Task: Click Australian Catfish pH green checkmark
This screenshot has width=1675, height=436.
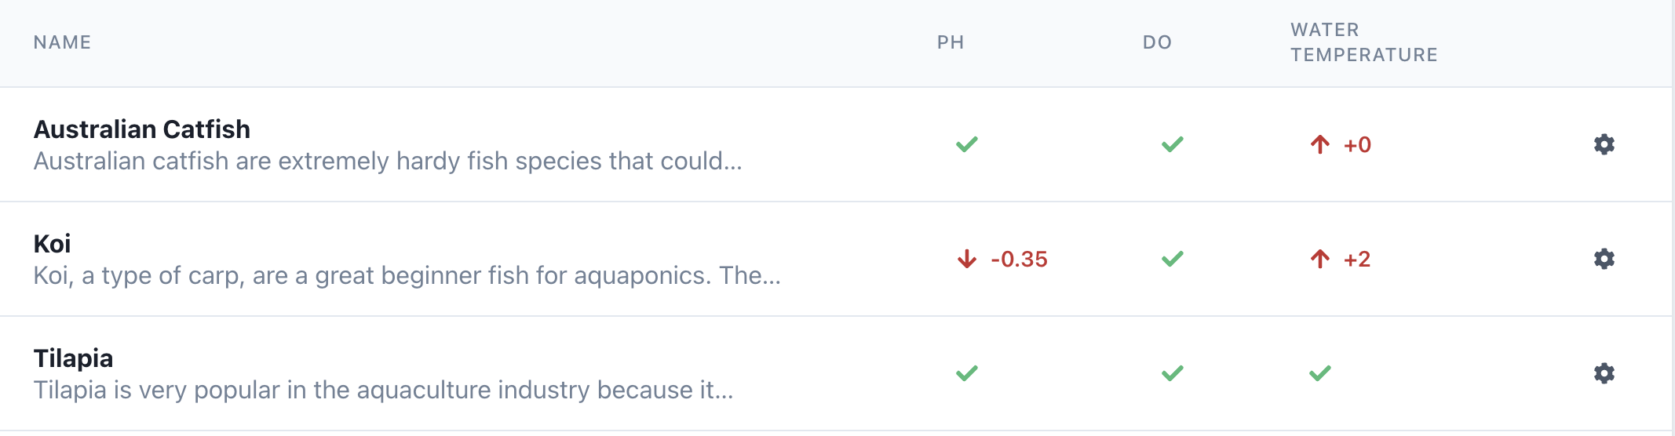Action: [966, 144]
